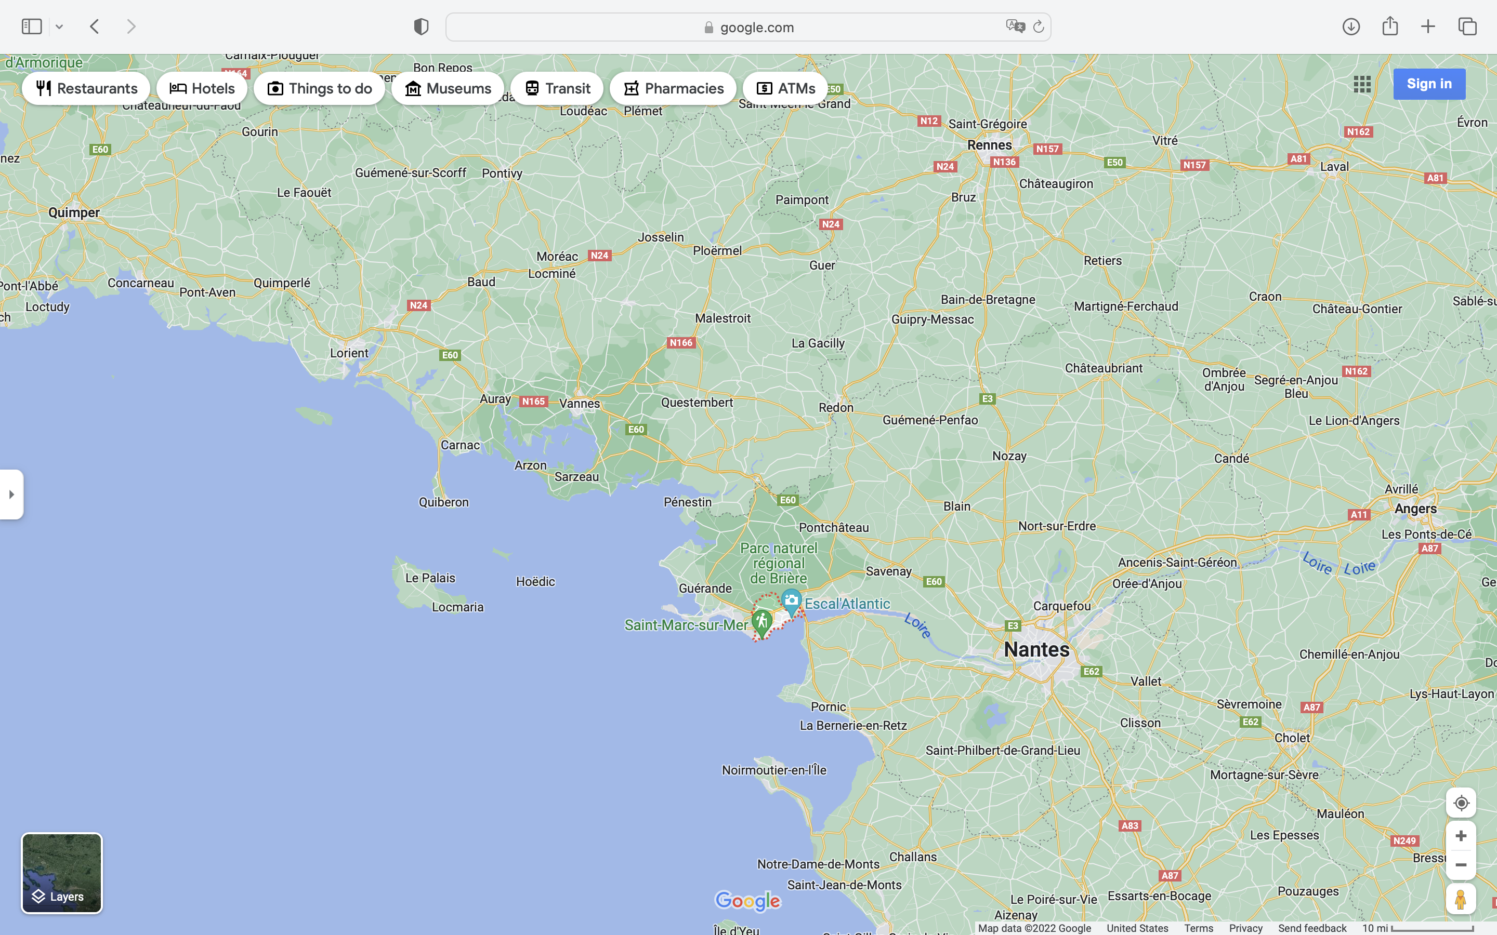Click the Escal'Atlantic camera marker
The image size is (1497, 935).
tap(791, 601)
